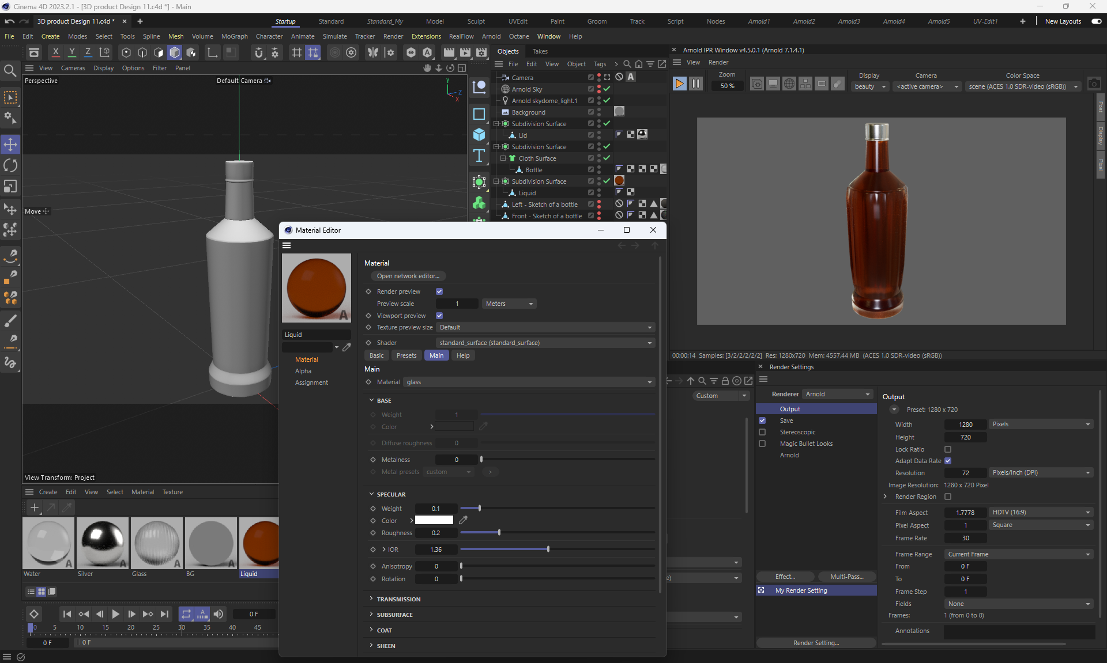Click the Scale tool icon

[x=10, y=187]
